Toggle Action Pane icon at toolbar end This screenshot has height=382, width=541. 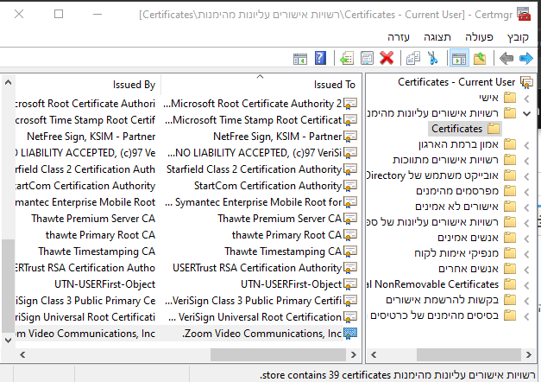(x=299, y=59)
